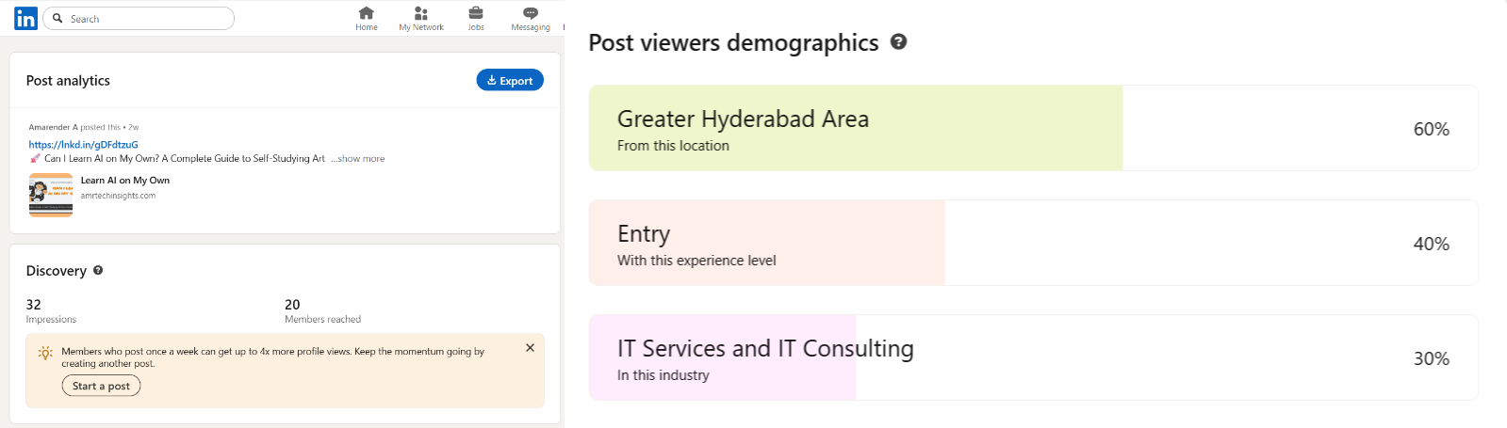
Task: Open Messaging from the top navigation
Action: (x=531, y=13)
